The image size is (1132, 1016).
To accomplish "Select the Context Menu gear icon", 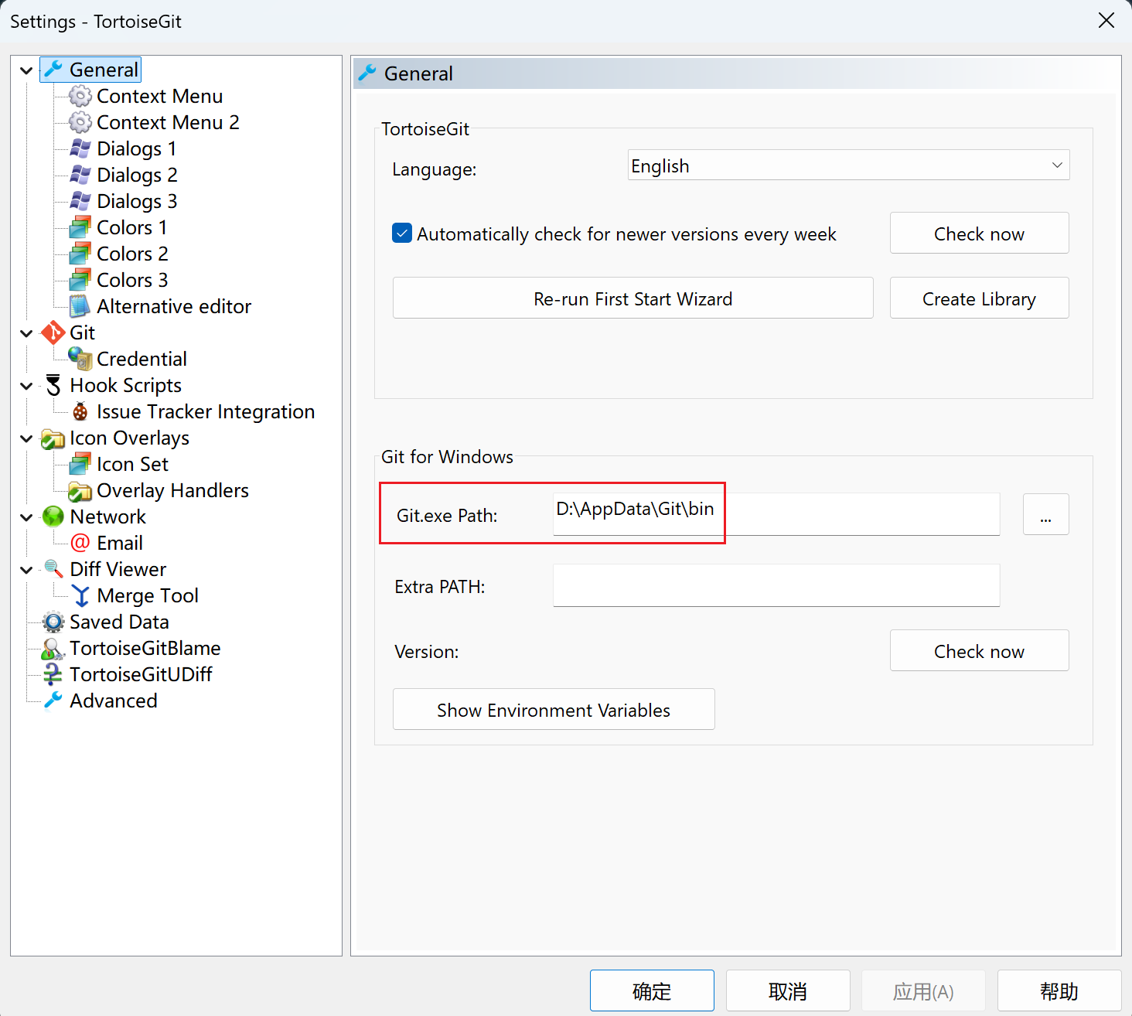I will (x=80, y=96).
